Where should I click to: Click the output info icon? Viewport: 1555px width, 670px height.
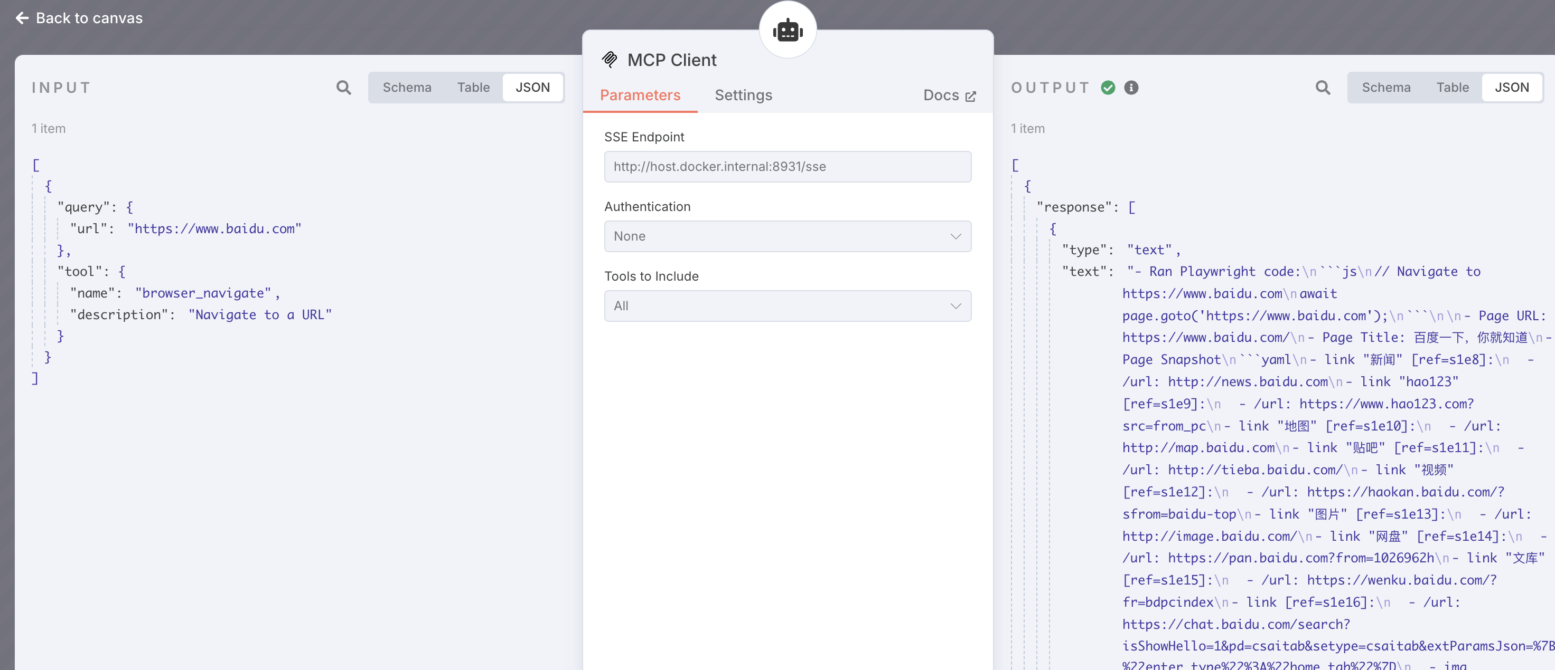click(x=1131, y=88)
